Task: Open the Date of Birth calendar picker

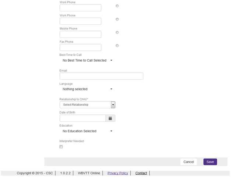Action: 110,118
